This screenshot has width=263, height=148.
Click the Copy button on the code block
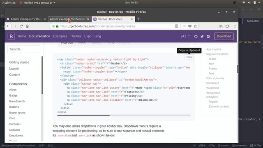click(x=189, y=57)
